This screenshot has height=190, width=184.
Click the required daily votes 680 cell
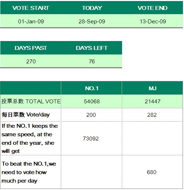tap(153, 172)
